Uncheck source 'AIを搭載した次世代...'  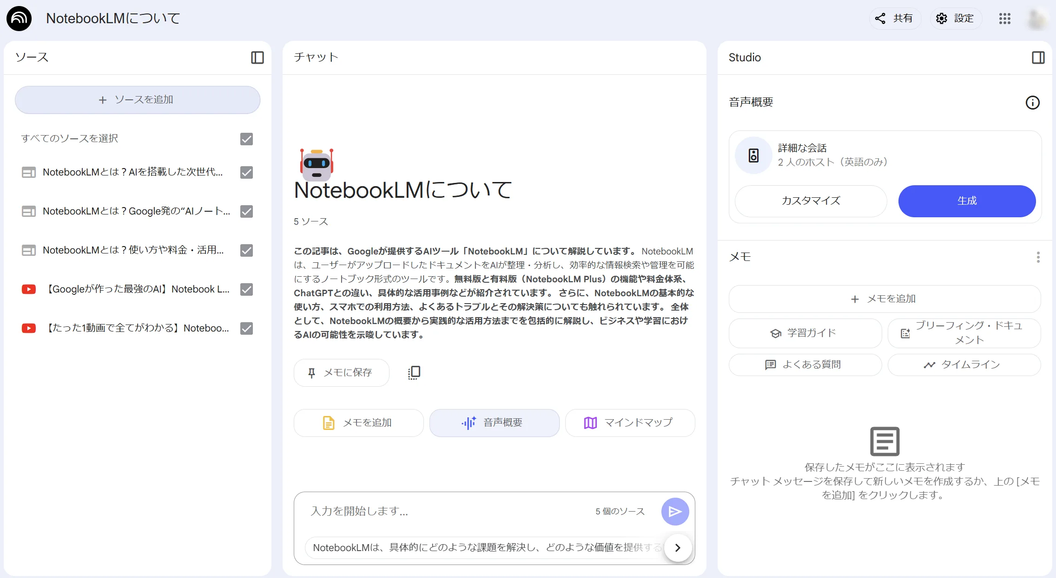click(246, 172)
